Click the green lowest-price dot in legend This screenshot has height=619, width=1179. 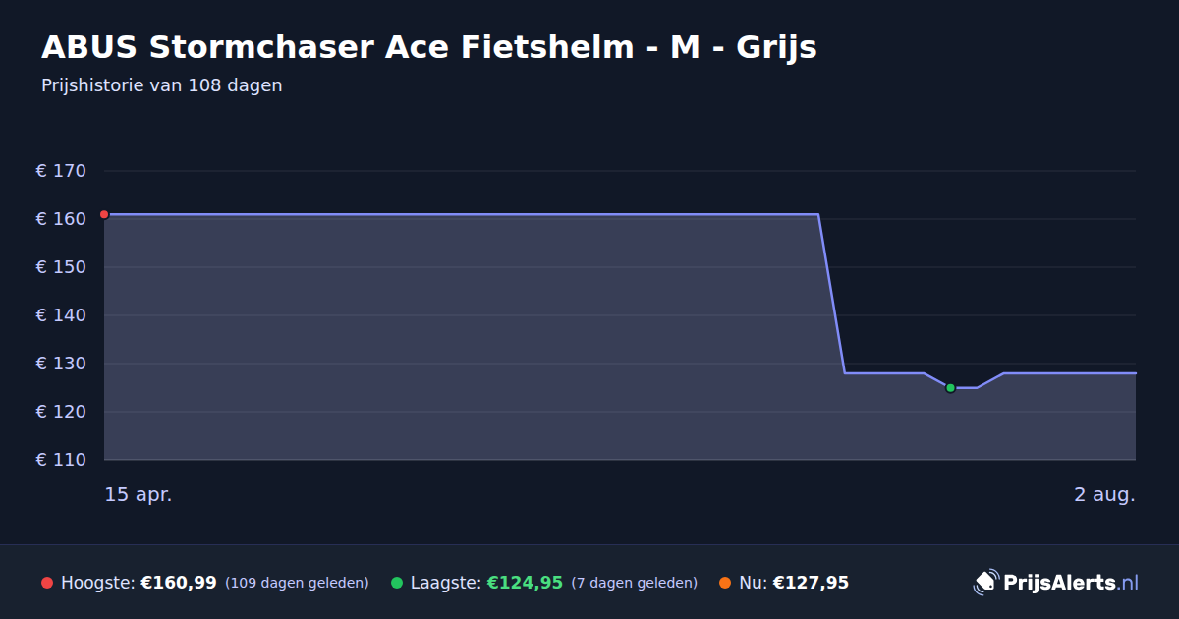(x=397, y=583)
